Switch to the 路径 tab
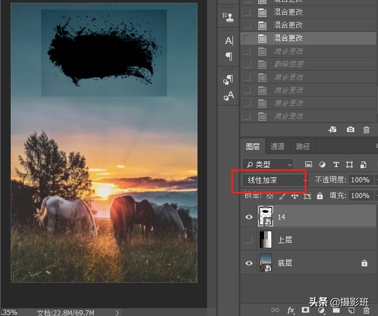This screenshot has width=378, height=316. 303,147
